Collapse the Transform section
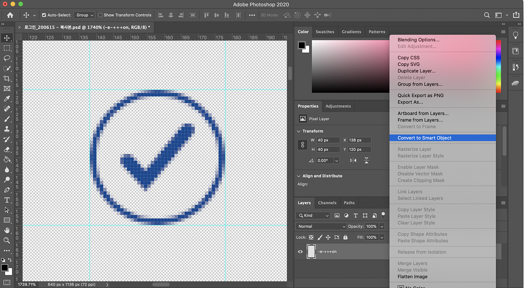This screenshot has height=288, width=524. tap(299, 131)
